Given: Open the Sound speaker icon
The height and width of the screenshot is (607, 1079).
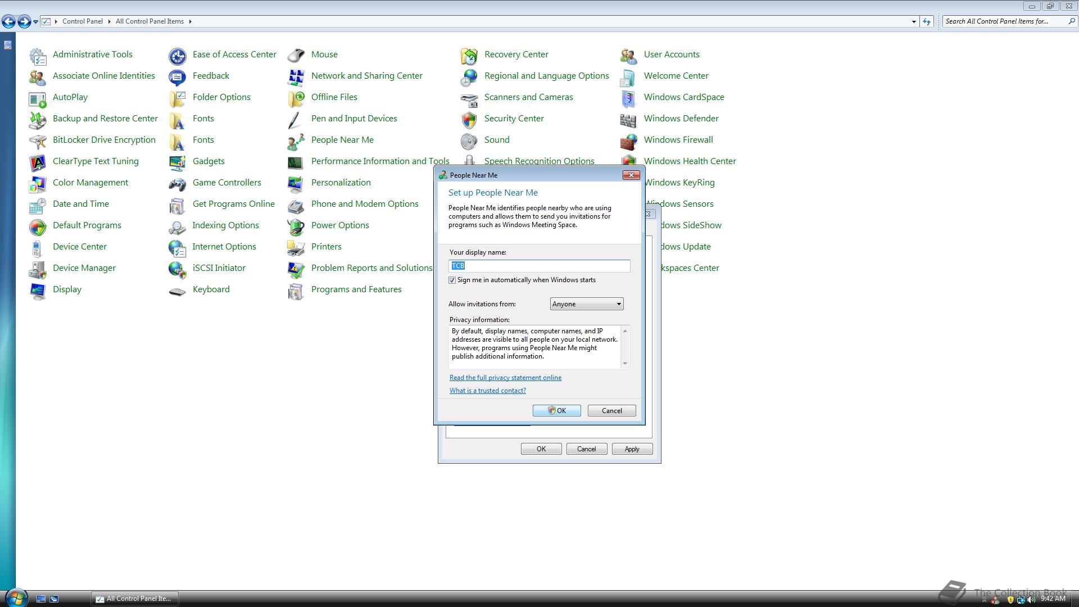Looking at the screenshot, I should click(469, 141).
